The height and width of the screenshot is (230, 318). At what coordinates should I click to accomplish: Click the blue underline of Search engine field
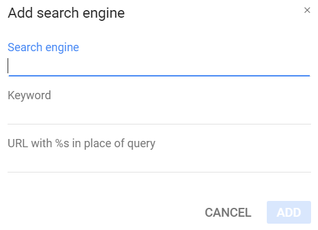(x=159, y=76)
